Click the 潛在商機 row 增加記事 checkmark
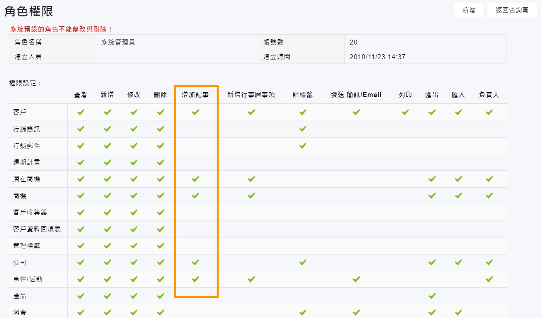Screen dimensions: 541x318 pos(195,179)
